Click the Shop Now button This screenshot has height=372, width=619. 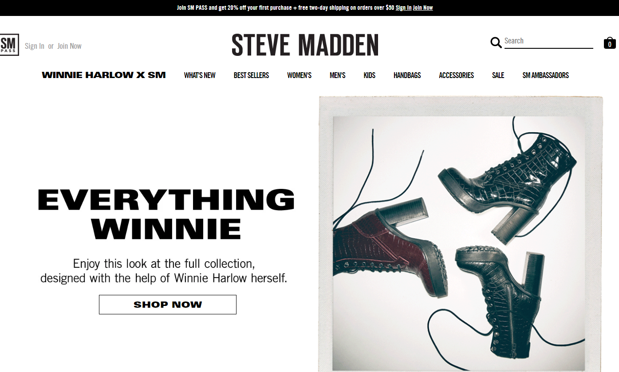coord(168,305)
